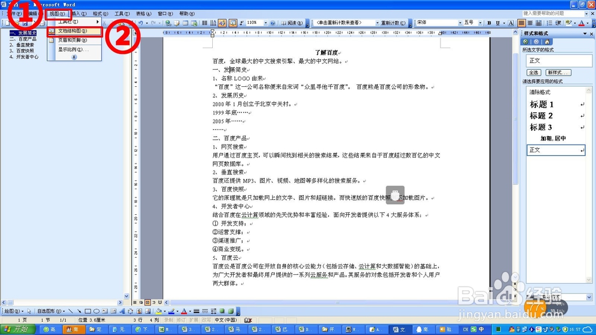Toggle the Drawing toolbar button

(222, 23)
